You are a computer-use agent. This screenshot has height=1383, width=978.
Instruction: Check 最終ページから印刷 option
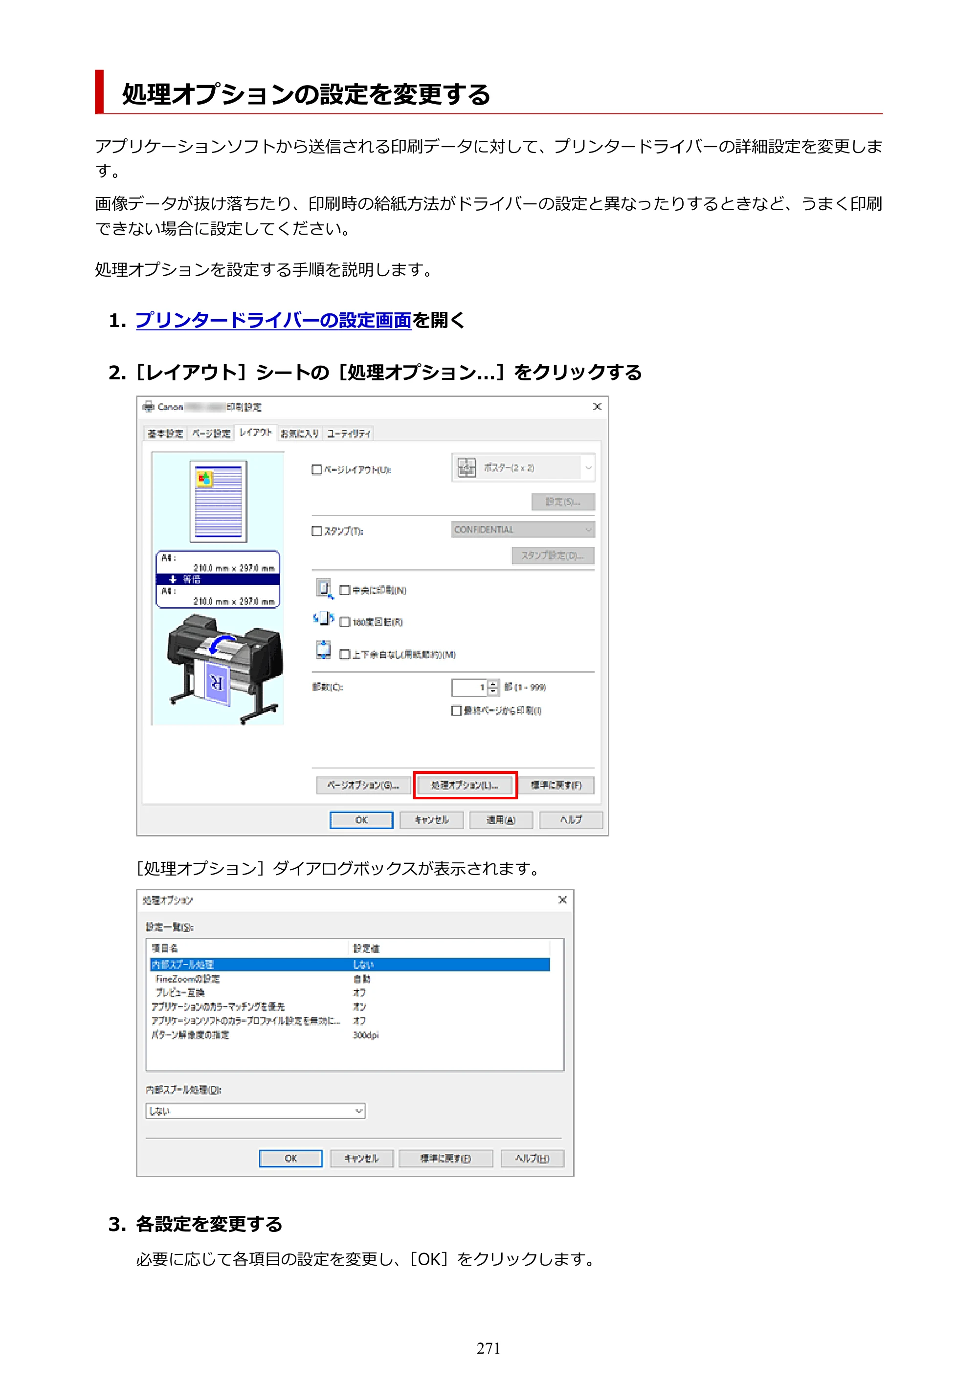(x=457, y=710)
